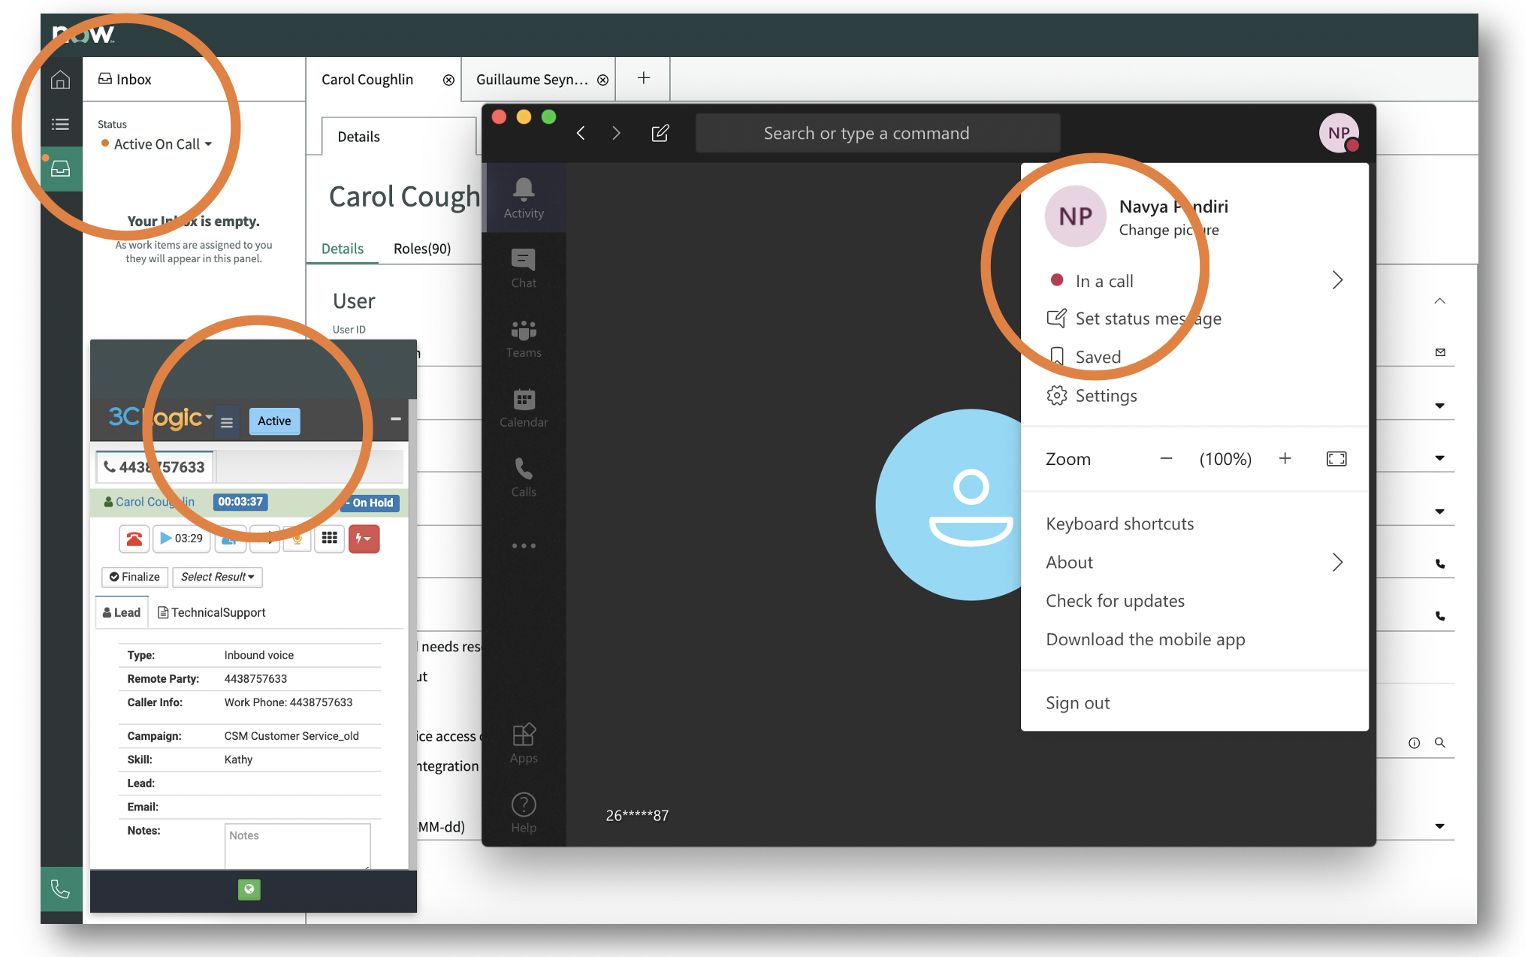Decrease zoom with the minus button
Viewport: 1525px width, 957px height.
tap(1166, 459)
